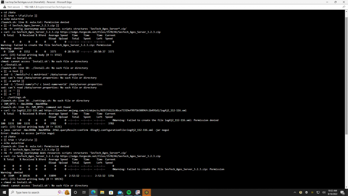Launch Microsoft Store from taskbar
The width and height of the screenshot is (348, 196).
pos(111,193)
